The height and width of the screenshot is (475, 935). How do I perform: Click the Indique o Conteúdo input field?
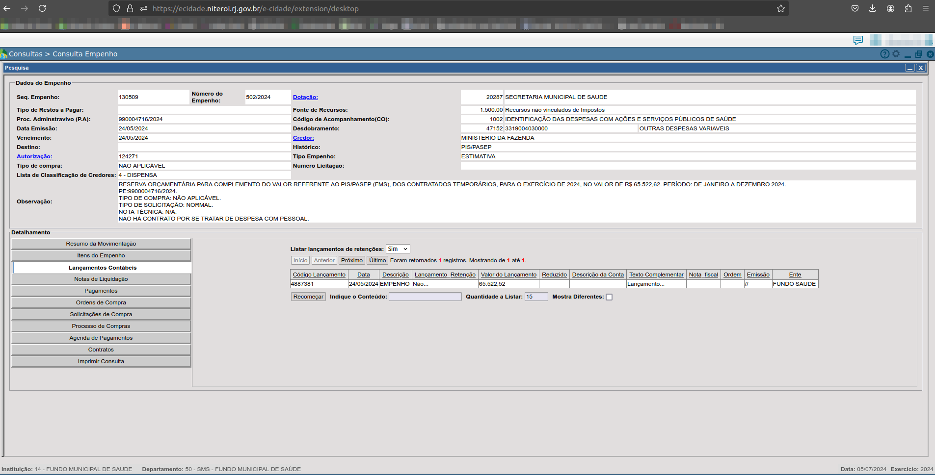coord(425,297)
